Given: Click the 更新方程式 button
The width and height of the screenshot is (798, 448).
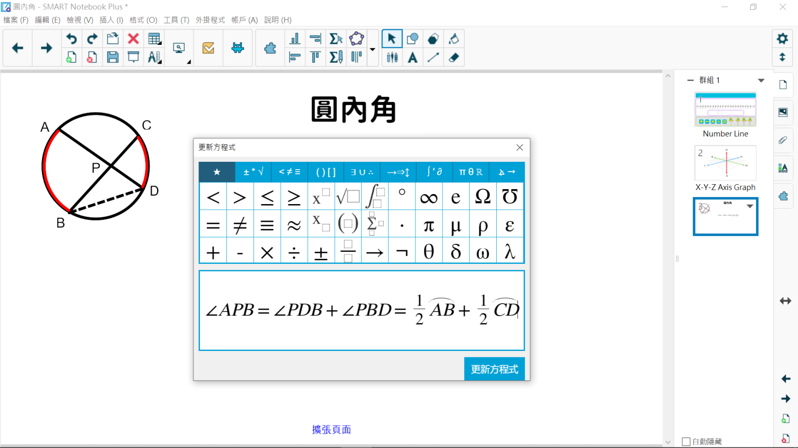Looking at the screenshot, I should coord(494,369).
